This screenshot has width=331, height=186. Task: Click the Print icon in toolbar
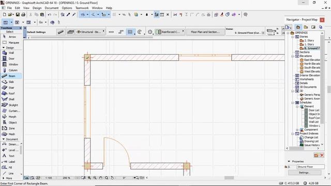pos(23,14)
